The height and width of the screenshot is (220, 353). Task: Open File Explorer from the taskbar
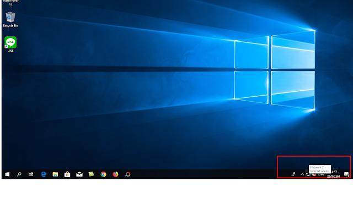55,174
